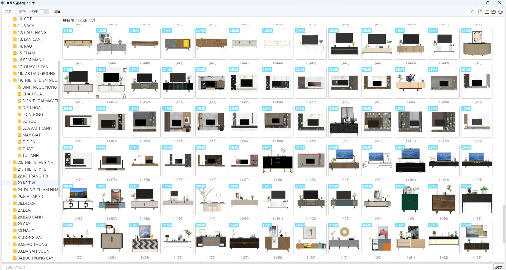Open the cloud library icon
This screenshot has width=506, height=270.
coord(473,12)
